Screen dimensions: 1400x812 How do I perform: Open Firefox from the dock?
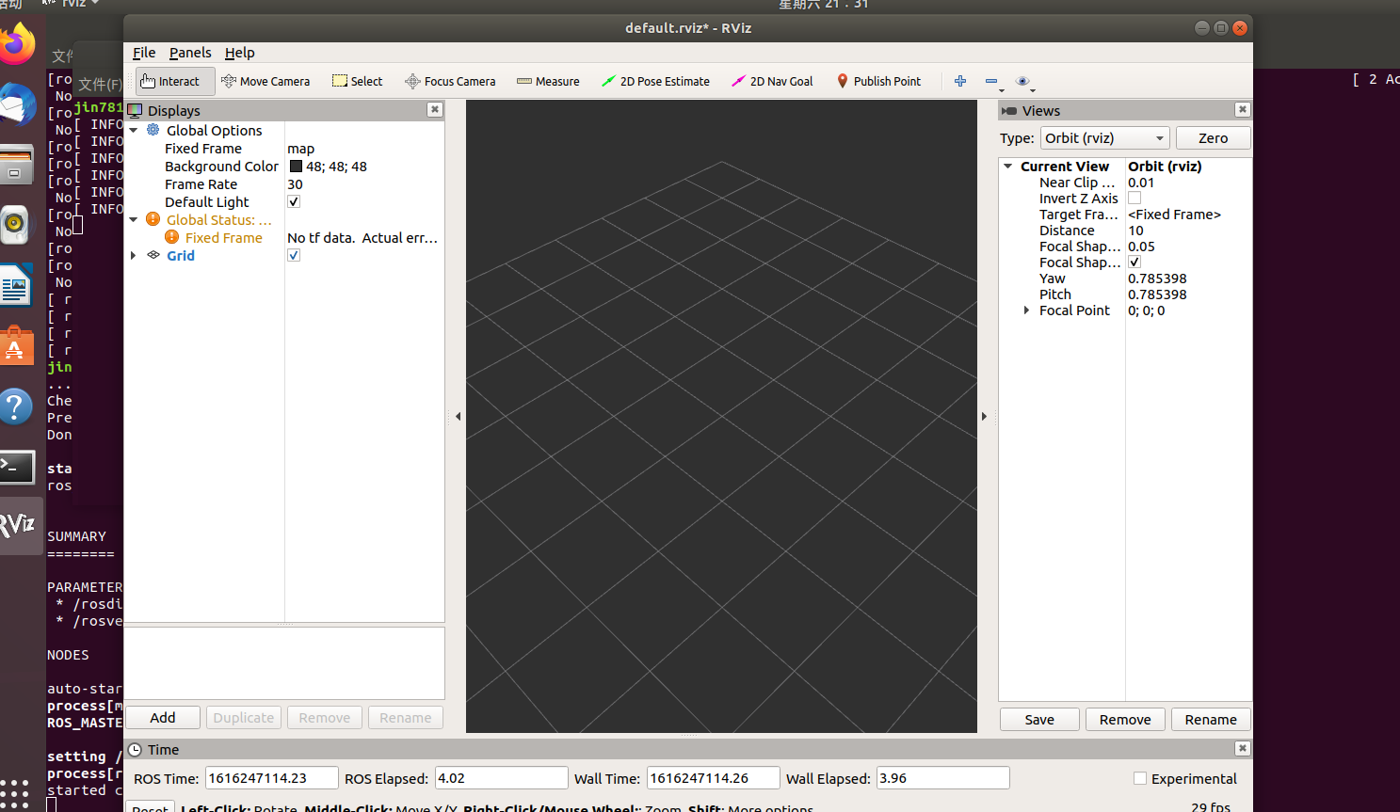(x=17, y=44)
